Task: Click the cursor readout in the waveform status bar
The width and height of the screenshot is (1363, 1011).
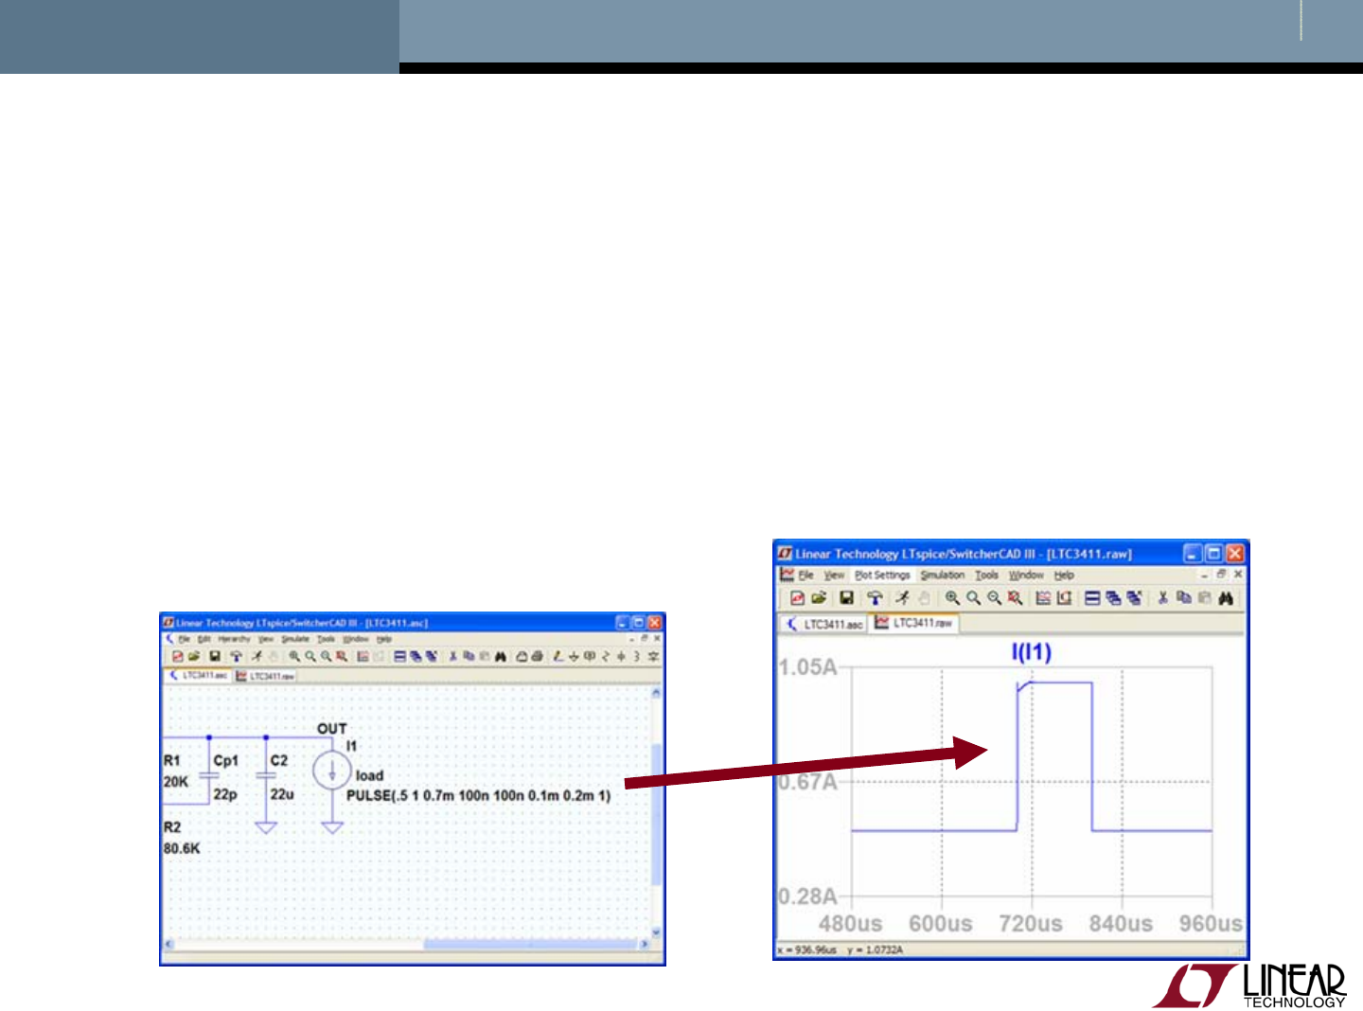Action: pos(841,949)
